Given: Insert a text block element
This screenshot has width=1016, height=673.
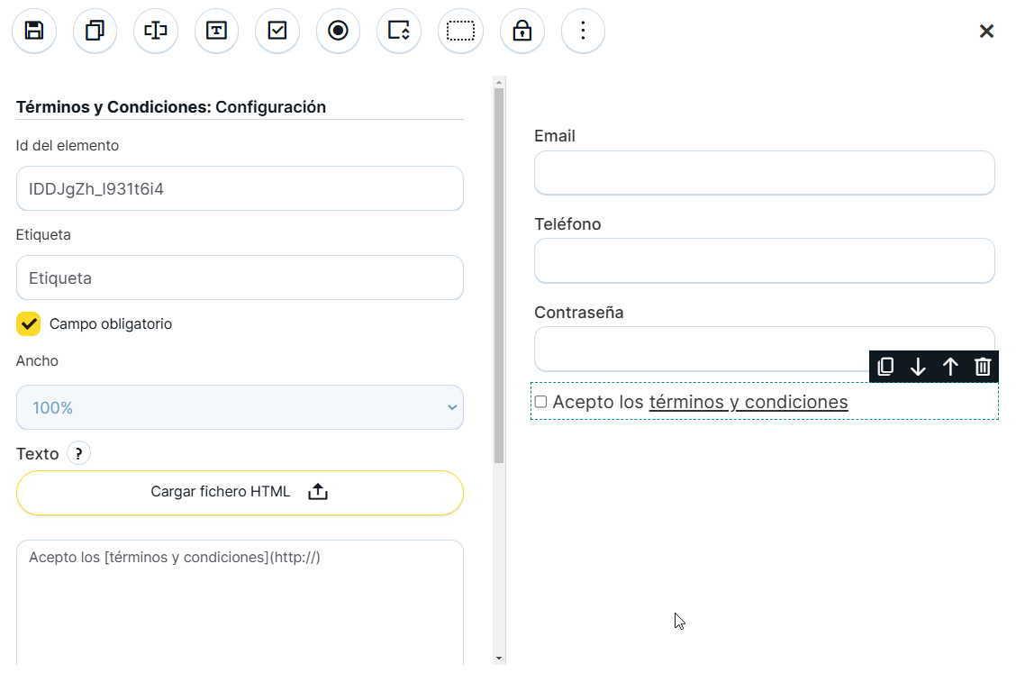Looking at the screenshot, I should pos(216,31).
